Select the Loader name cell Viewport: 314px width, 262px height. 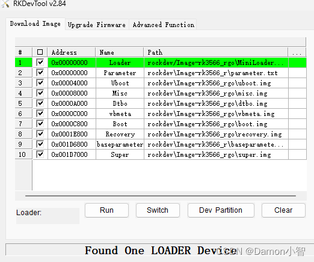pos(120,62)
